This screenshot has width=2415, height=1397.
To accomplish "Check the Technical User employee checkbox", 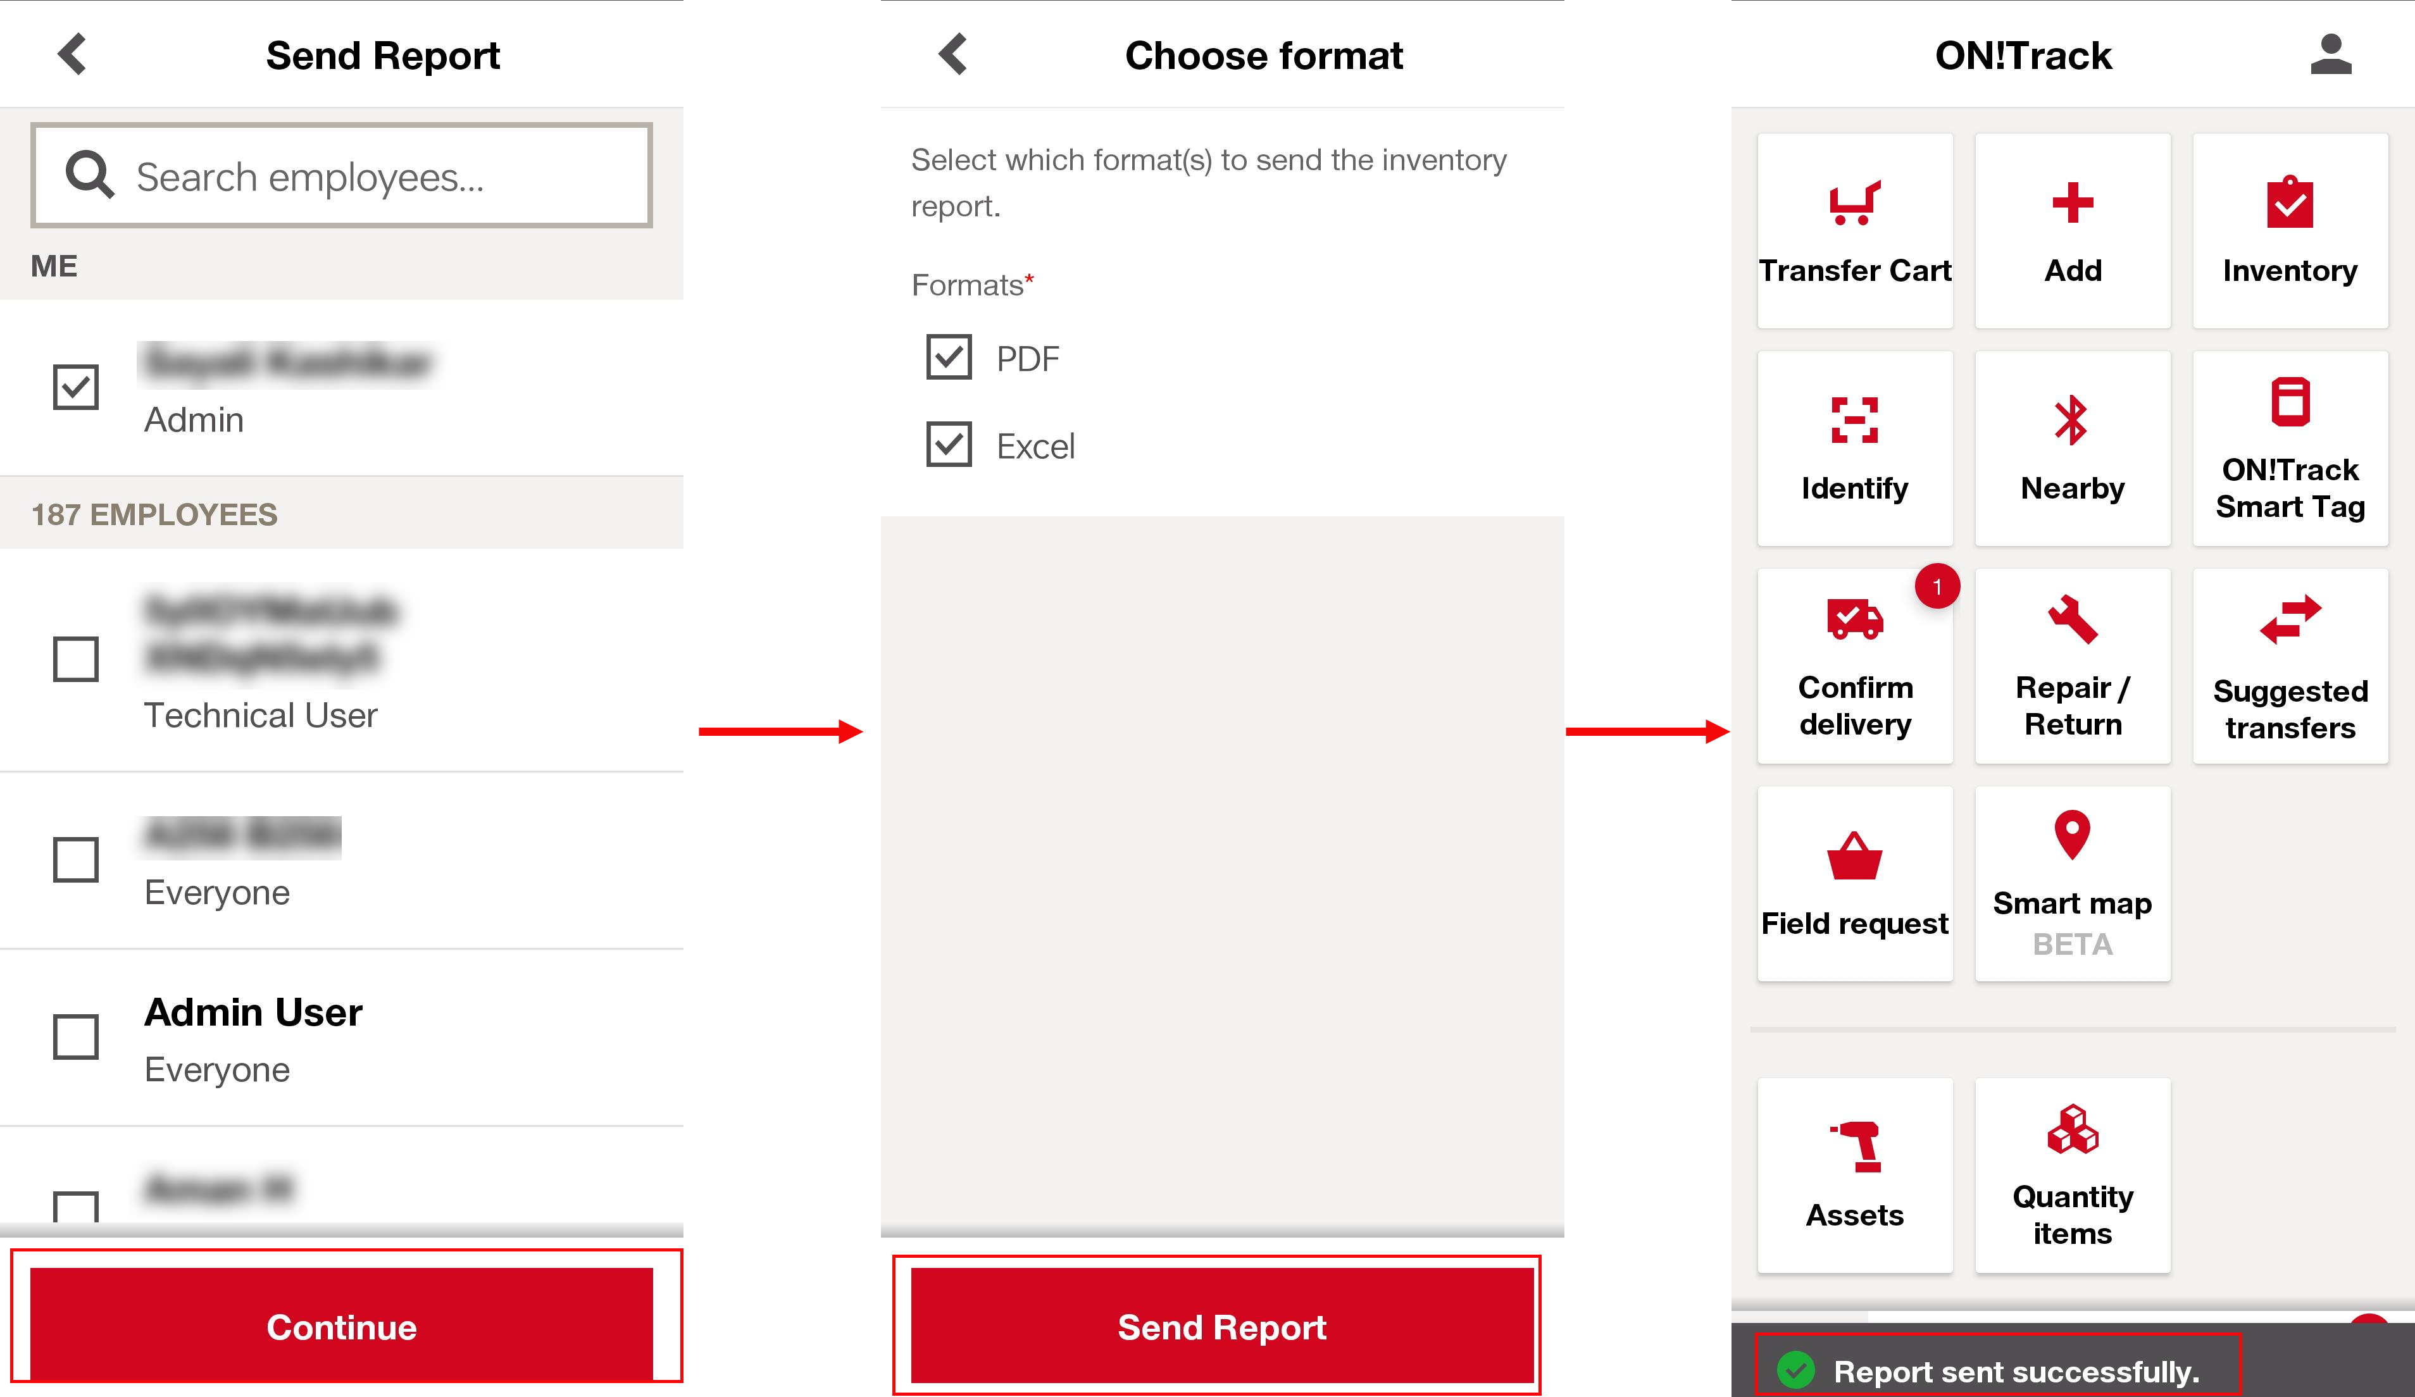I will [x=76, y=659].
